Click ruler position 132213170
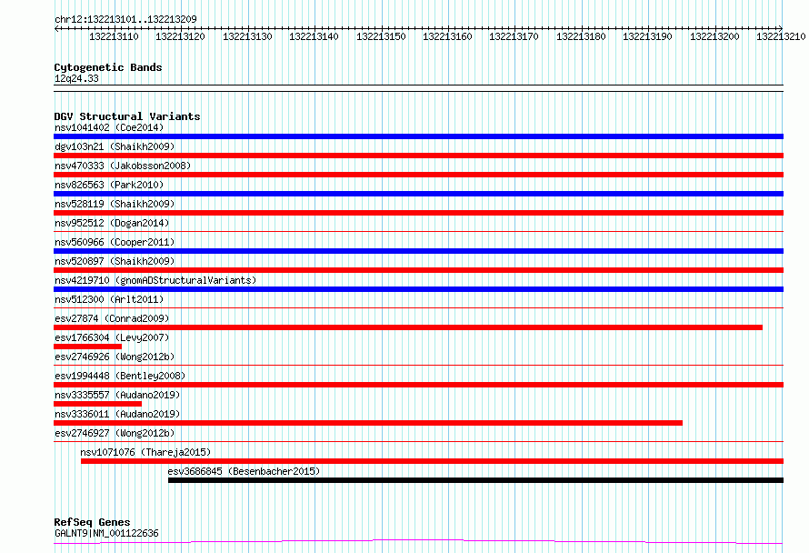Screen dimensions: 809x553 click(514, 36)
